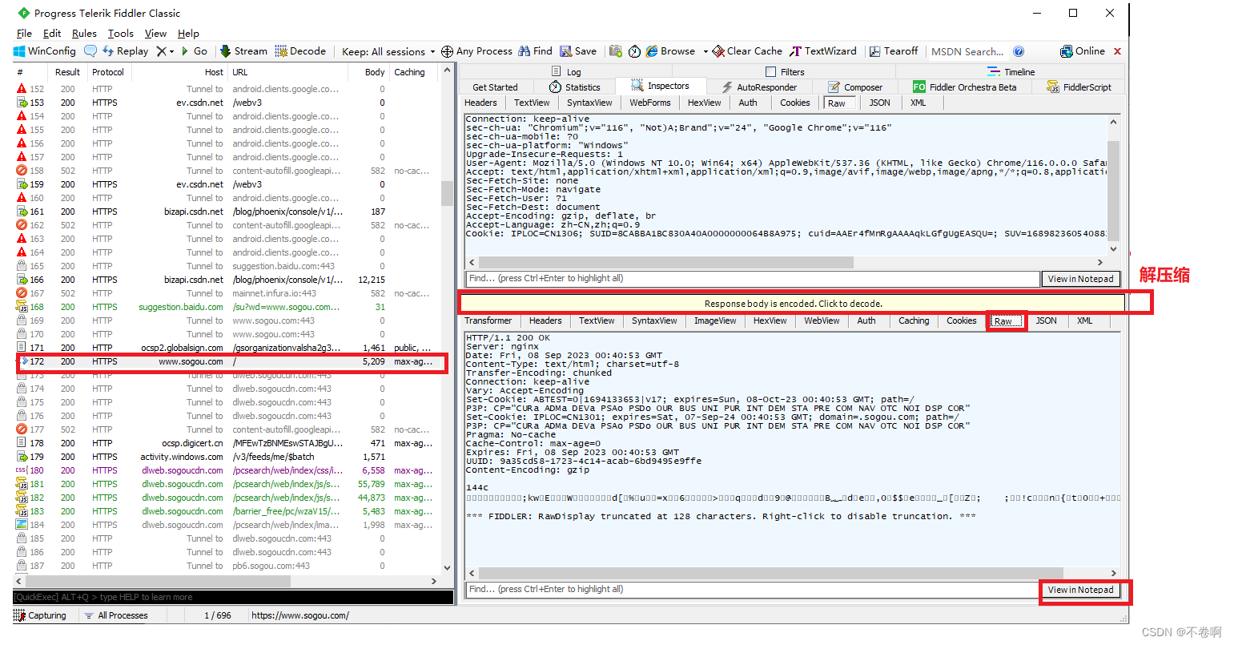Switch to the response Transformer tab
The width and height of the screenshot is (1234, 645).
[488, 320]
